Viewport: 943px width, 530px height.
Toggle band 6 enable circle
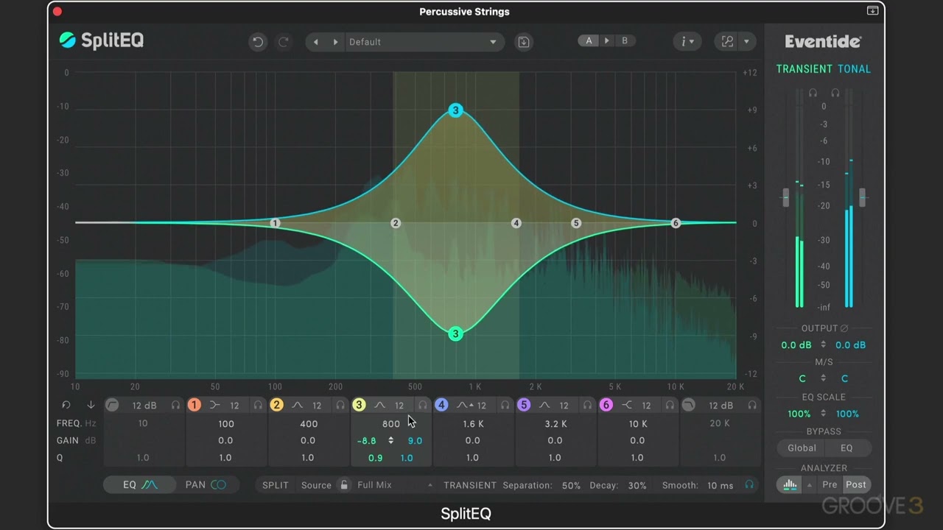point(606,405)
